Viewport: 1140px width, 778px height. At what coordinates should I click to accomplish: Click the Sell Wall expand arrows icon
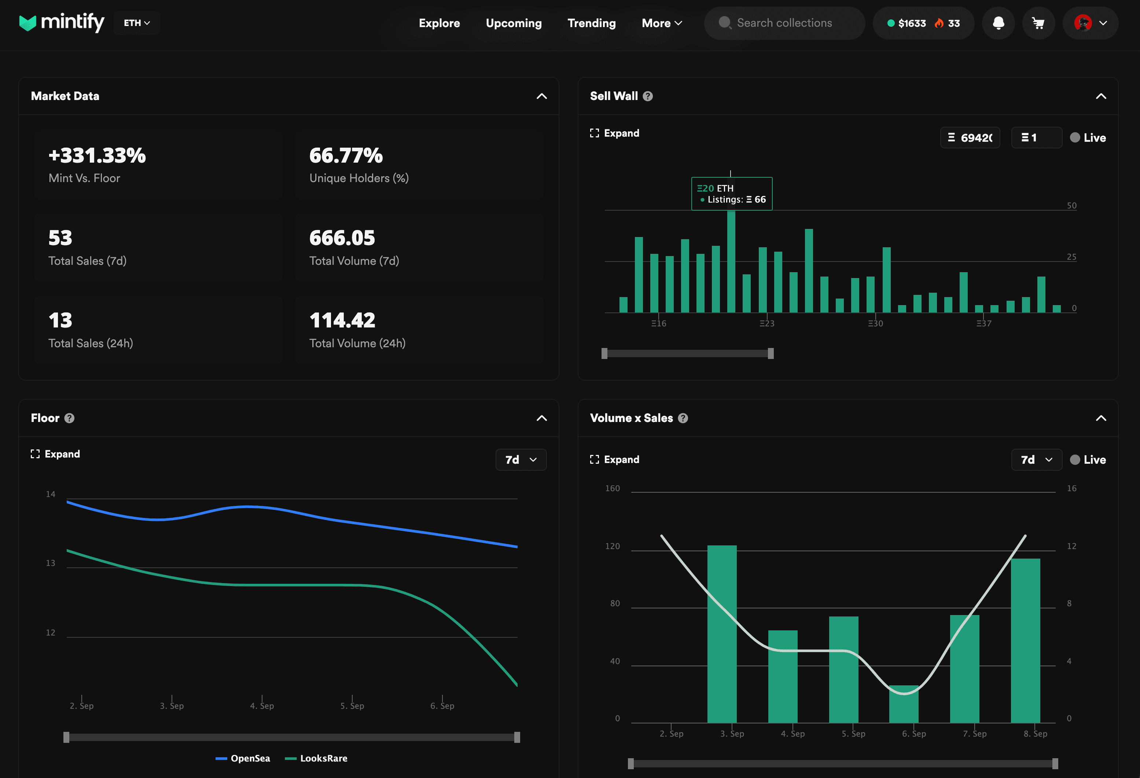pyautogui.click(x=595, y=132)
